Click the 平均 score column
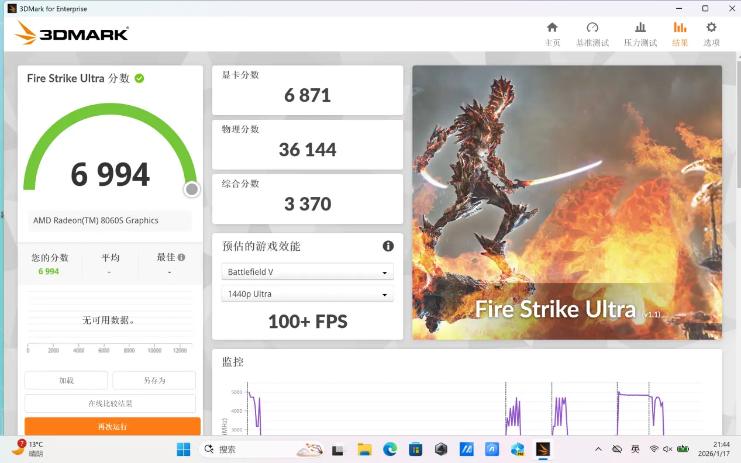 tap(110, 264)
